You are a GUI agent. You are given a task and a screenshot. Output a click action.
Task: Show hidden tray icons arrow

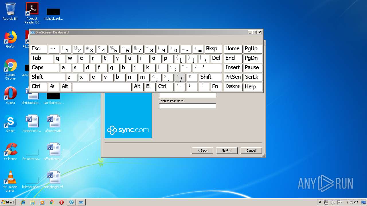click(320, 202)
